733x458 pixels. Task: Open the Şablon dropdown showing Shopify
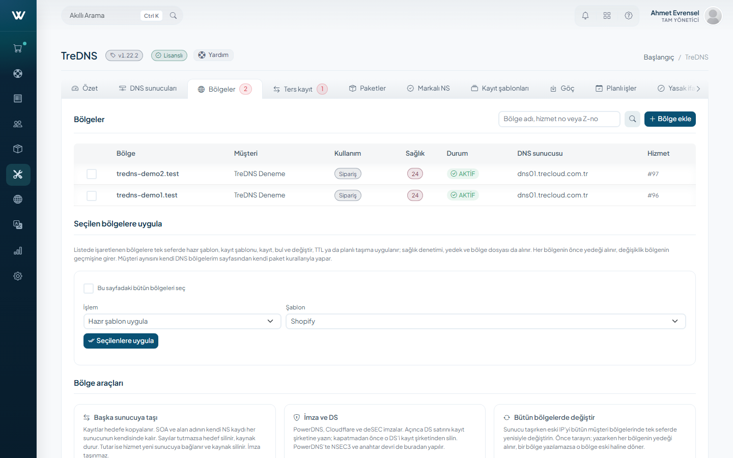click(x=486, y=321)
